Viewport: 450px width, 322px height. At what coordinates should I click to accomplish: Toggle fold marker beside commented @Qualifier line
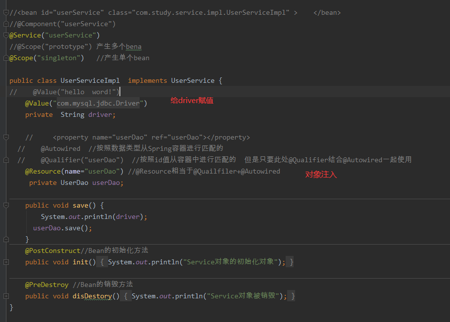click(6, 160)
